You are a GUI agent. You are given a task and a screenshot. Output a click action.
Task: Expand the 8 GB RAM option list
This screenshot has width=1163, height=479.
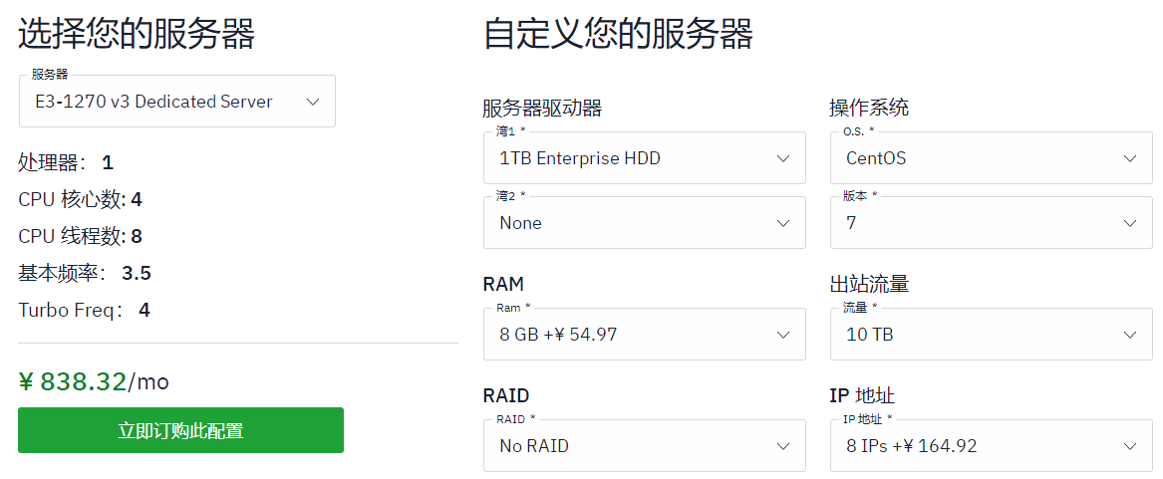pos(645,335)
